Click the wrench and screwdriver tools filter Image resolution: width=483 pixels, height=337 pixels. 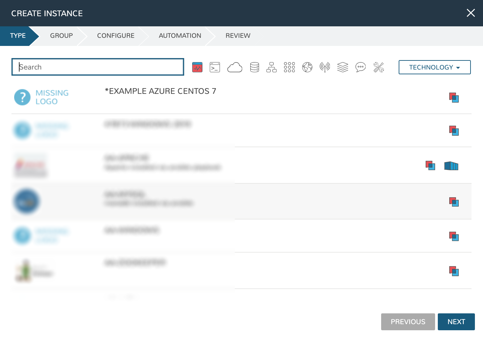(379, 67)
